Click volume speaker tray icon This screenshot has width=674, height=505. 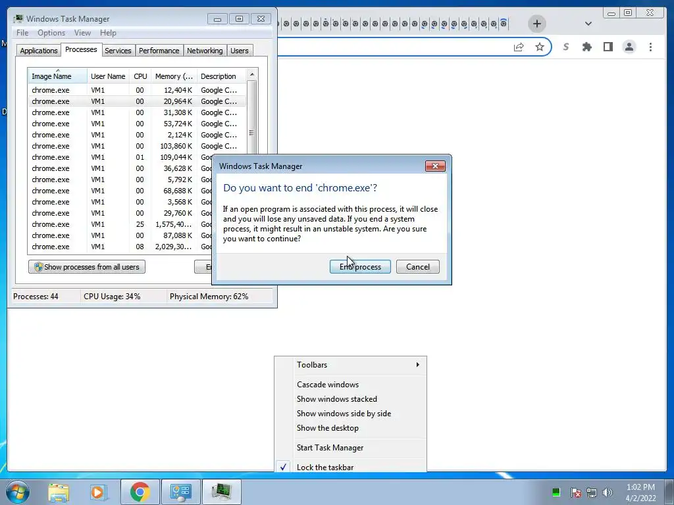point(608,492)
